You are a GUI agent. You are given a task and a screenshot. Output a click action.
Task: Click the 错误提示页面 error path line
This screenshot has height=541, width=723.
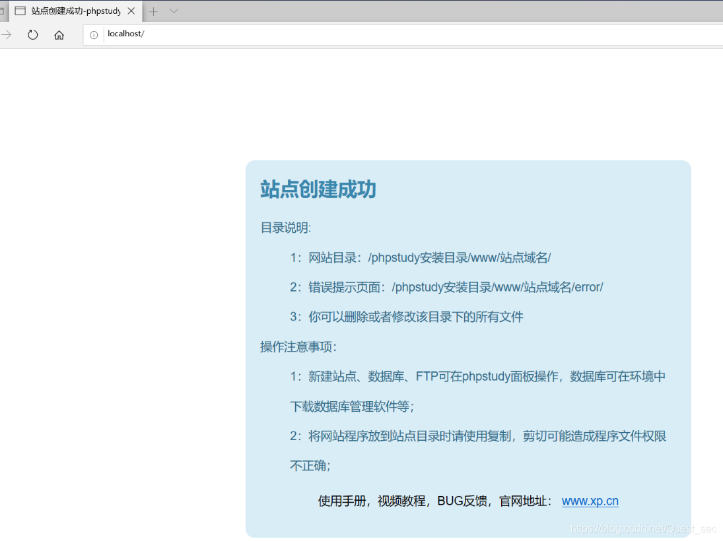coord(446,288)
